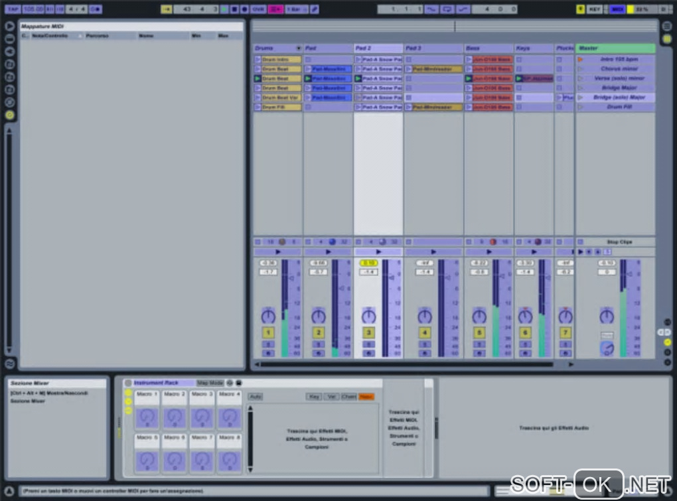This screenshot has height=501, width=677.
Task: Open File Browser 1 in the sidebar
Action: click(x=9, y=64)
